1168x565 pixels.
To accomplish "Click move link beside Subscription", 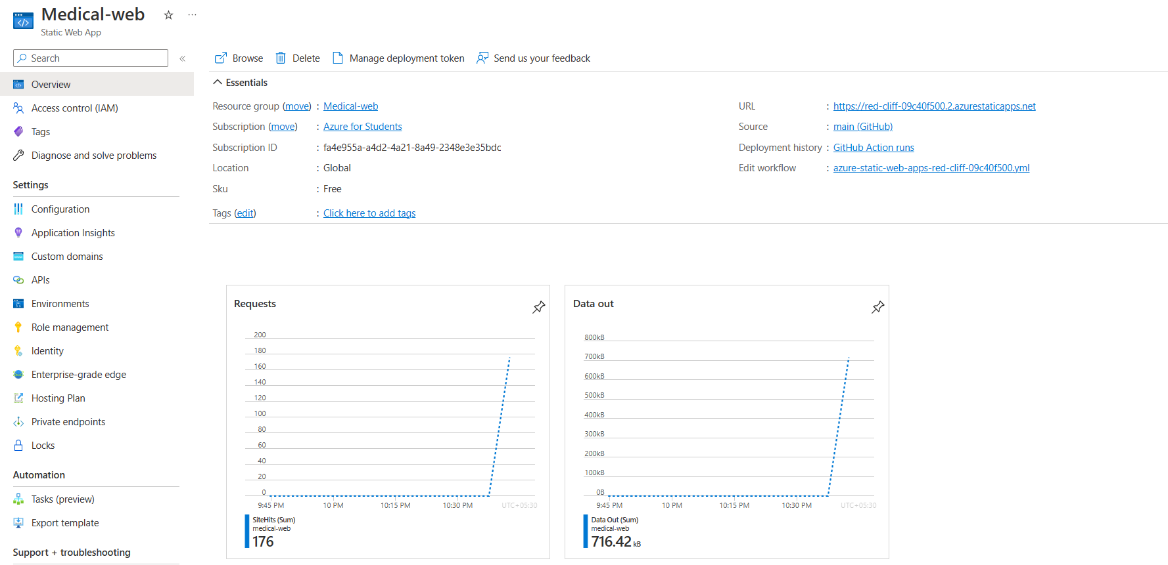I will pyautogui.click(x=283, y=127).
